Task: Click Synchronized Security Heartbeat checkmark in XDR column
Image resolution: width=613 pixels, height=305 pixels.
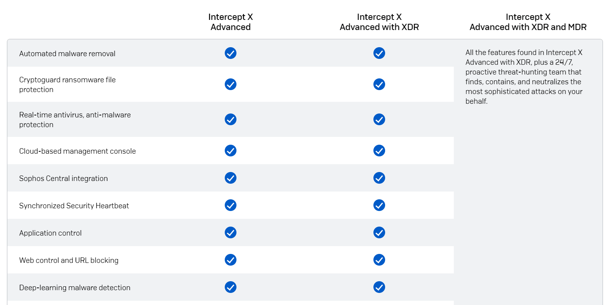Action: (x=379, y=205)
